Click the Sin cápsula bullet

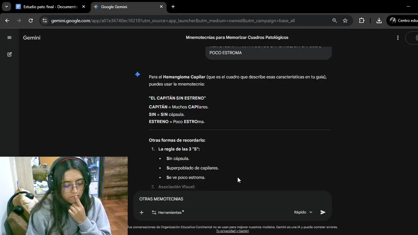(x=178, y=158)
